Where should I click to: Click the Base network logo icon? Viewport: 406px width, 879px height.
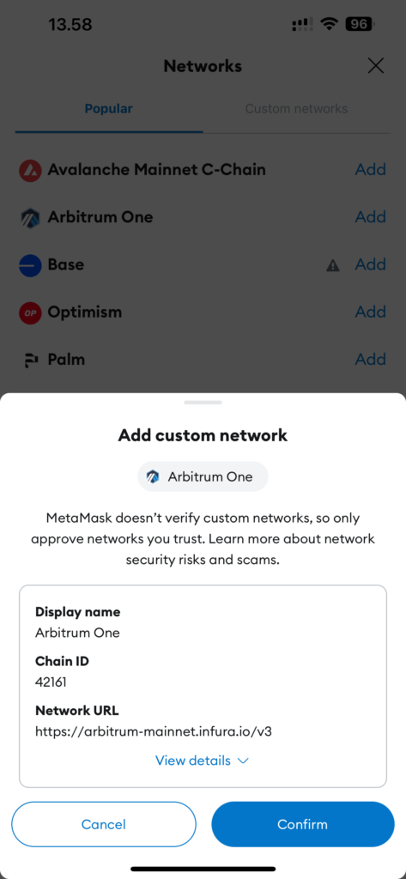(x=30, y=264)
